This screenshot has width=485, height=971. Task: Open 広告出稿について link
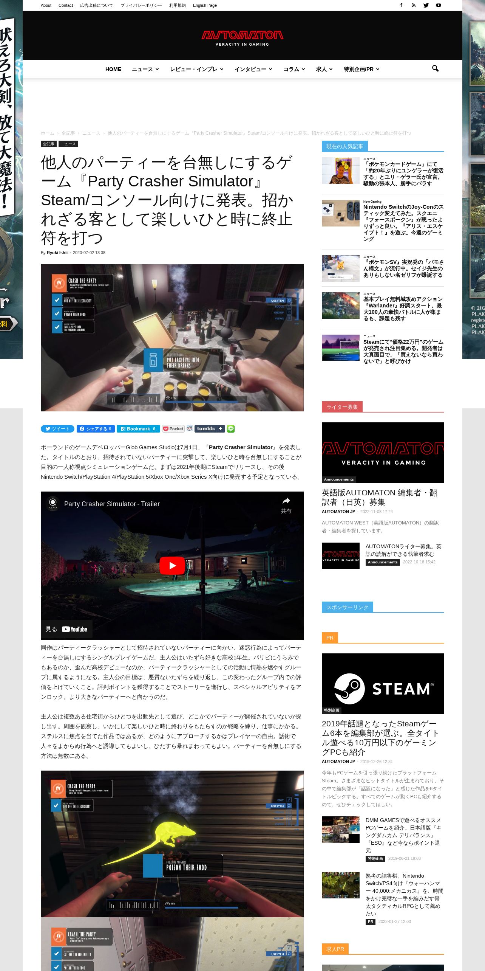pyautogui.click(x=96, y=5)
